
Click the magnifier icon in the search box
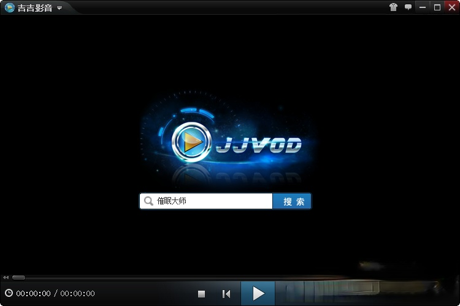pyautogui.click(x=149, y=201)
